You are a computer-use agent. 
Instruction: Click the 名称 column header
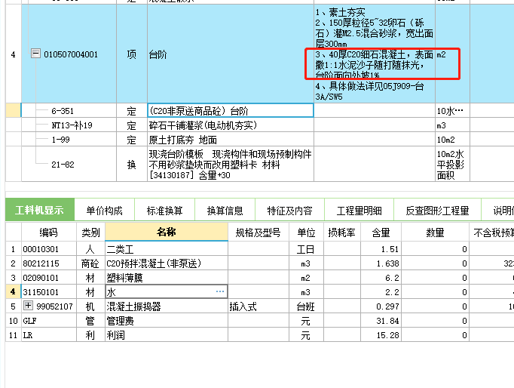167,232
